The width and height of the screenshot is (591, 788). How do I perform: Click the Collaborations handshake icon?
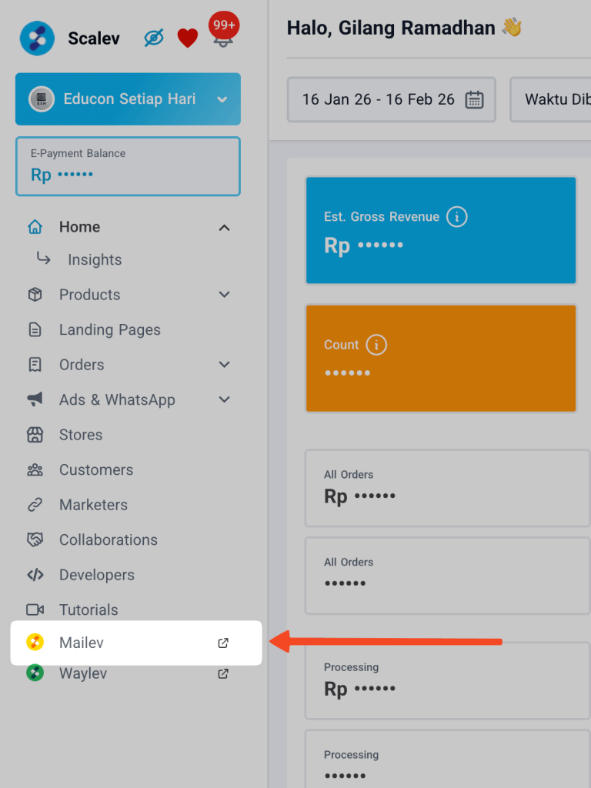tap(35, 540)
